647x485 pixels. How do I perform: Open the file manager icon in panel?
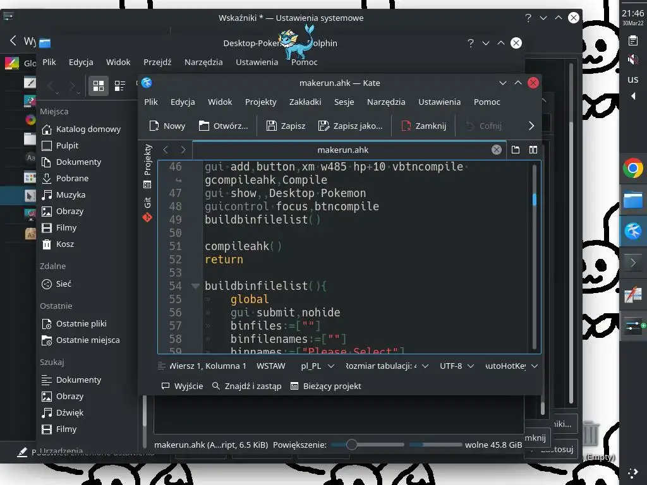(x=633, y=200)
